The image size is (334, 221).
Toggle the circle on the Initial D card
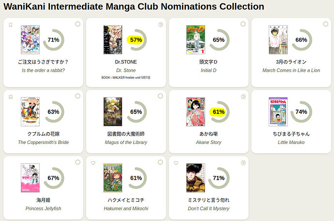tap(243, 24)
